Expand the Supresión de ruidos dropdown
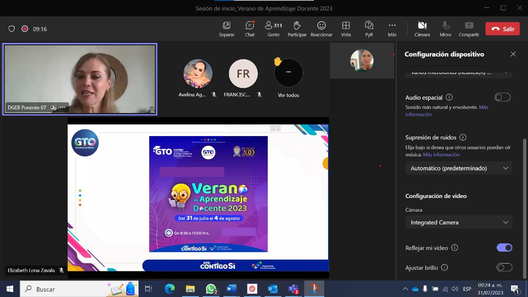Screen dimensions: 528x297 [459, 168]
